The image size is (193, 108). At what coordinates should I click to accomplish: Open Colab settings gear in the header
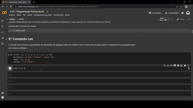click(x=182, y=13)
